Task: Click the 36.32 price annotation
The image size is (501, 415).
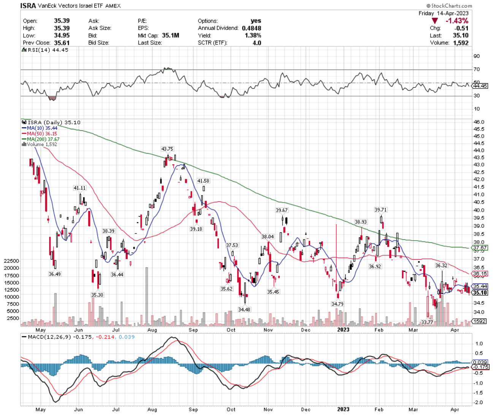Action: pyautogui.click(x=441, y=266)
